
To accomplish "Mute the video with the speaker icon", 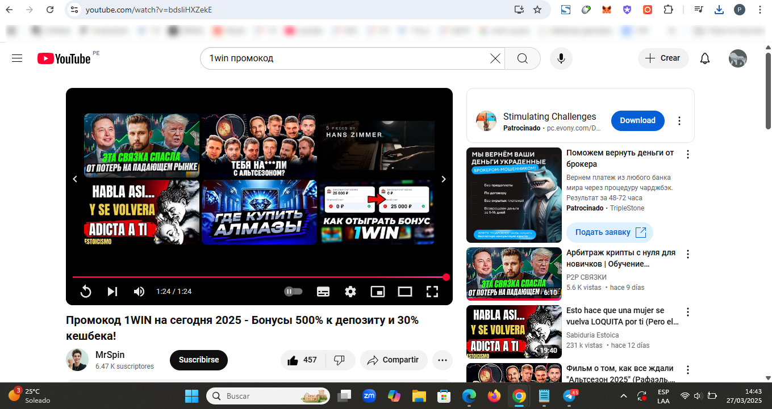I will click(139, 292).
